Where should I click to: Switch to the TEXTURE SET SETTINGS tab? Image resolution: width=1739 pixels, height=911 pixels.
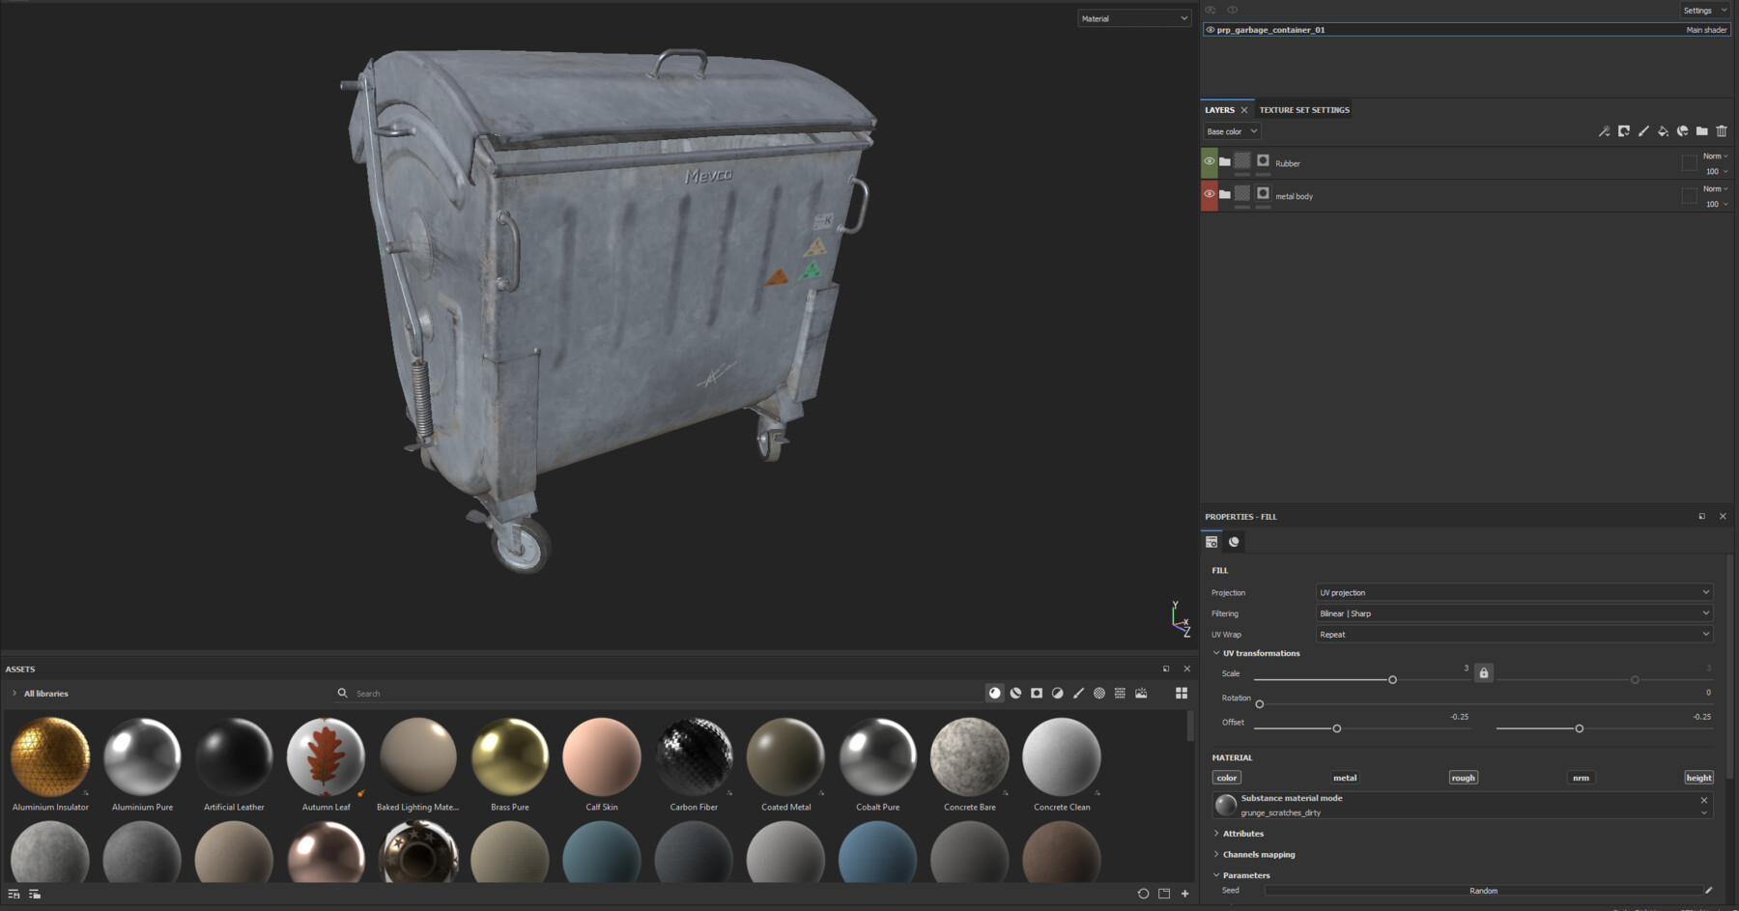click(1303, 109)
